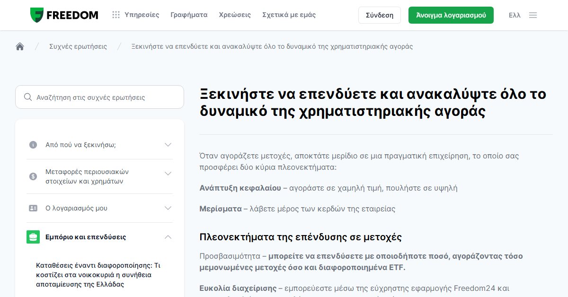Open the services grid icon
The width and height of the screenshot is (568, 297).
coord(116,15)
